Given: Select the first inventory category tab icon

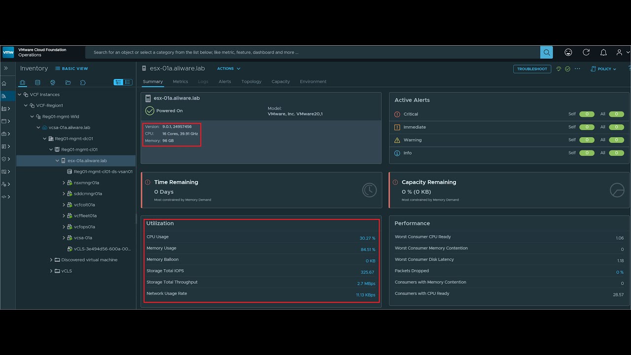Looking at the screenshot, I should tap(23, 82).
